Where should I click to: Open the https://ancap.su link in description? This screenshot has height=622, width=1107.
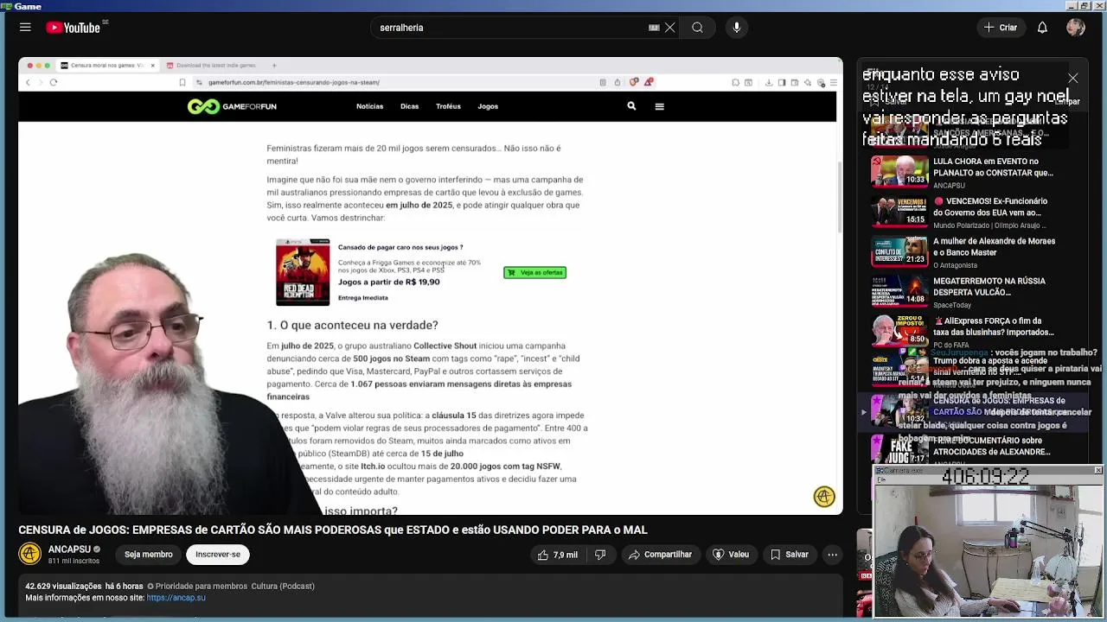(x=176, y=598)
